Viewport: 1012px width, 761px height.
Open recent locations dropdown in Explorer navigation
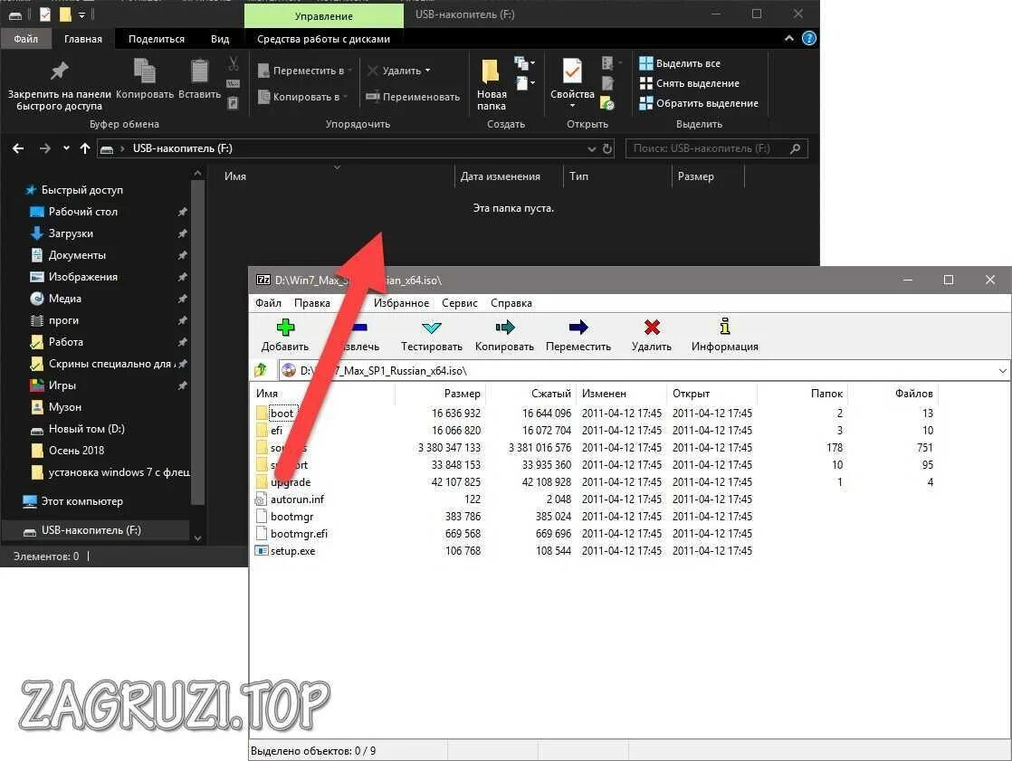tap(66, 148)
